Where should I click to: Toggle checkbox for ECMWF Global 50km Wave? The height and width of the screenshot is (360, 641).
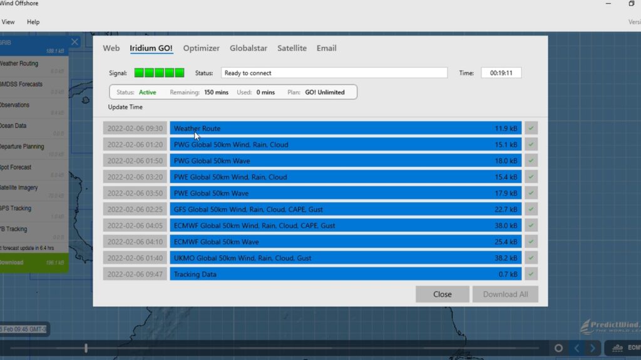click(531, 241)
